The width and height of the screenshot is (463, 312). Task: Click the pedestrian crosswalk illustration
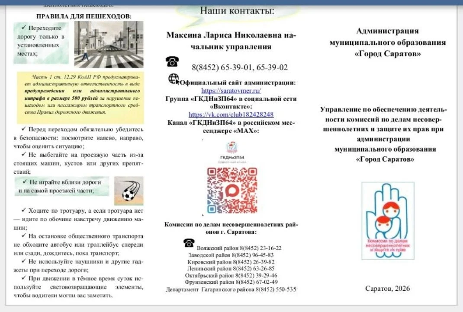pyautogui.click(x=109, y=45)
